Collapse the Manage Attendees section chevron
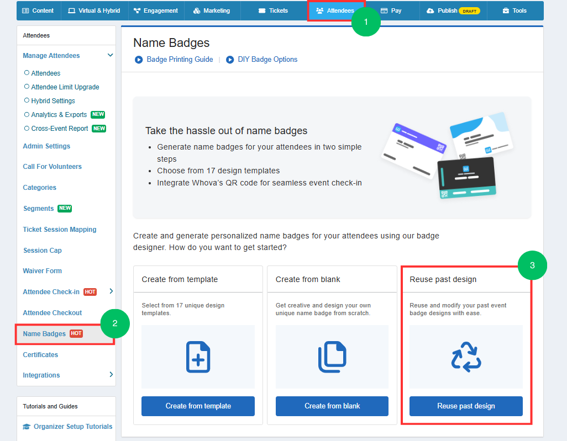 (111, 55)
